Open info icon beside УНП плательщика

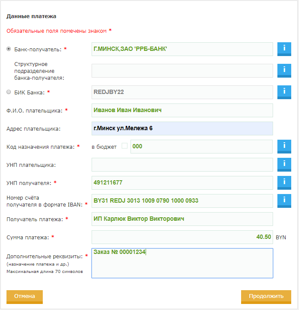click(x=284, y=165)
